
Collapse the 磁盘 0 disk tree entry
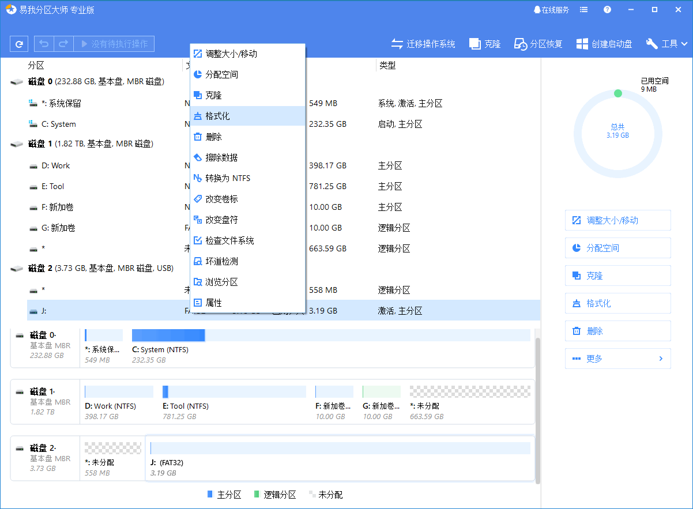[x=17, y=82]
